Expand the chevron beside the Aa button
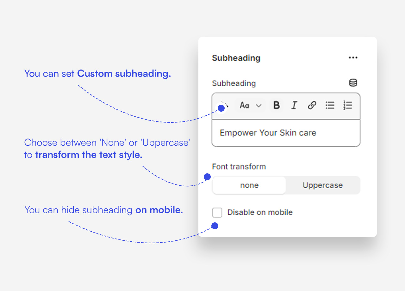 [259, 106]
